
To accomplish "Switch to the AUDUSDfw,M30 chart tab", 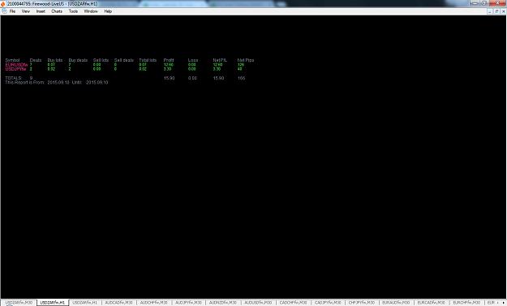I will (x=258, y=303).
